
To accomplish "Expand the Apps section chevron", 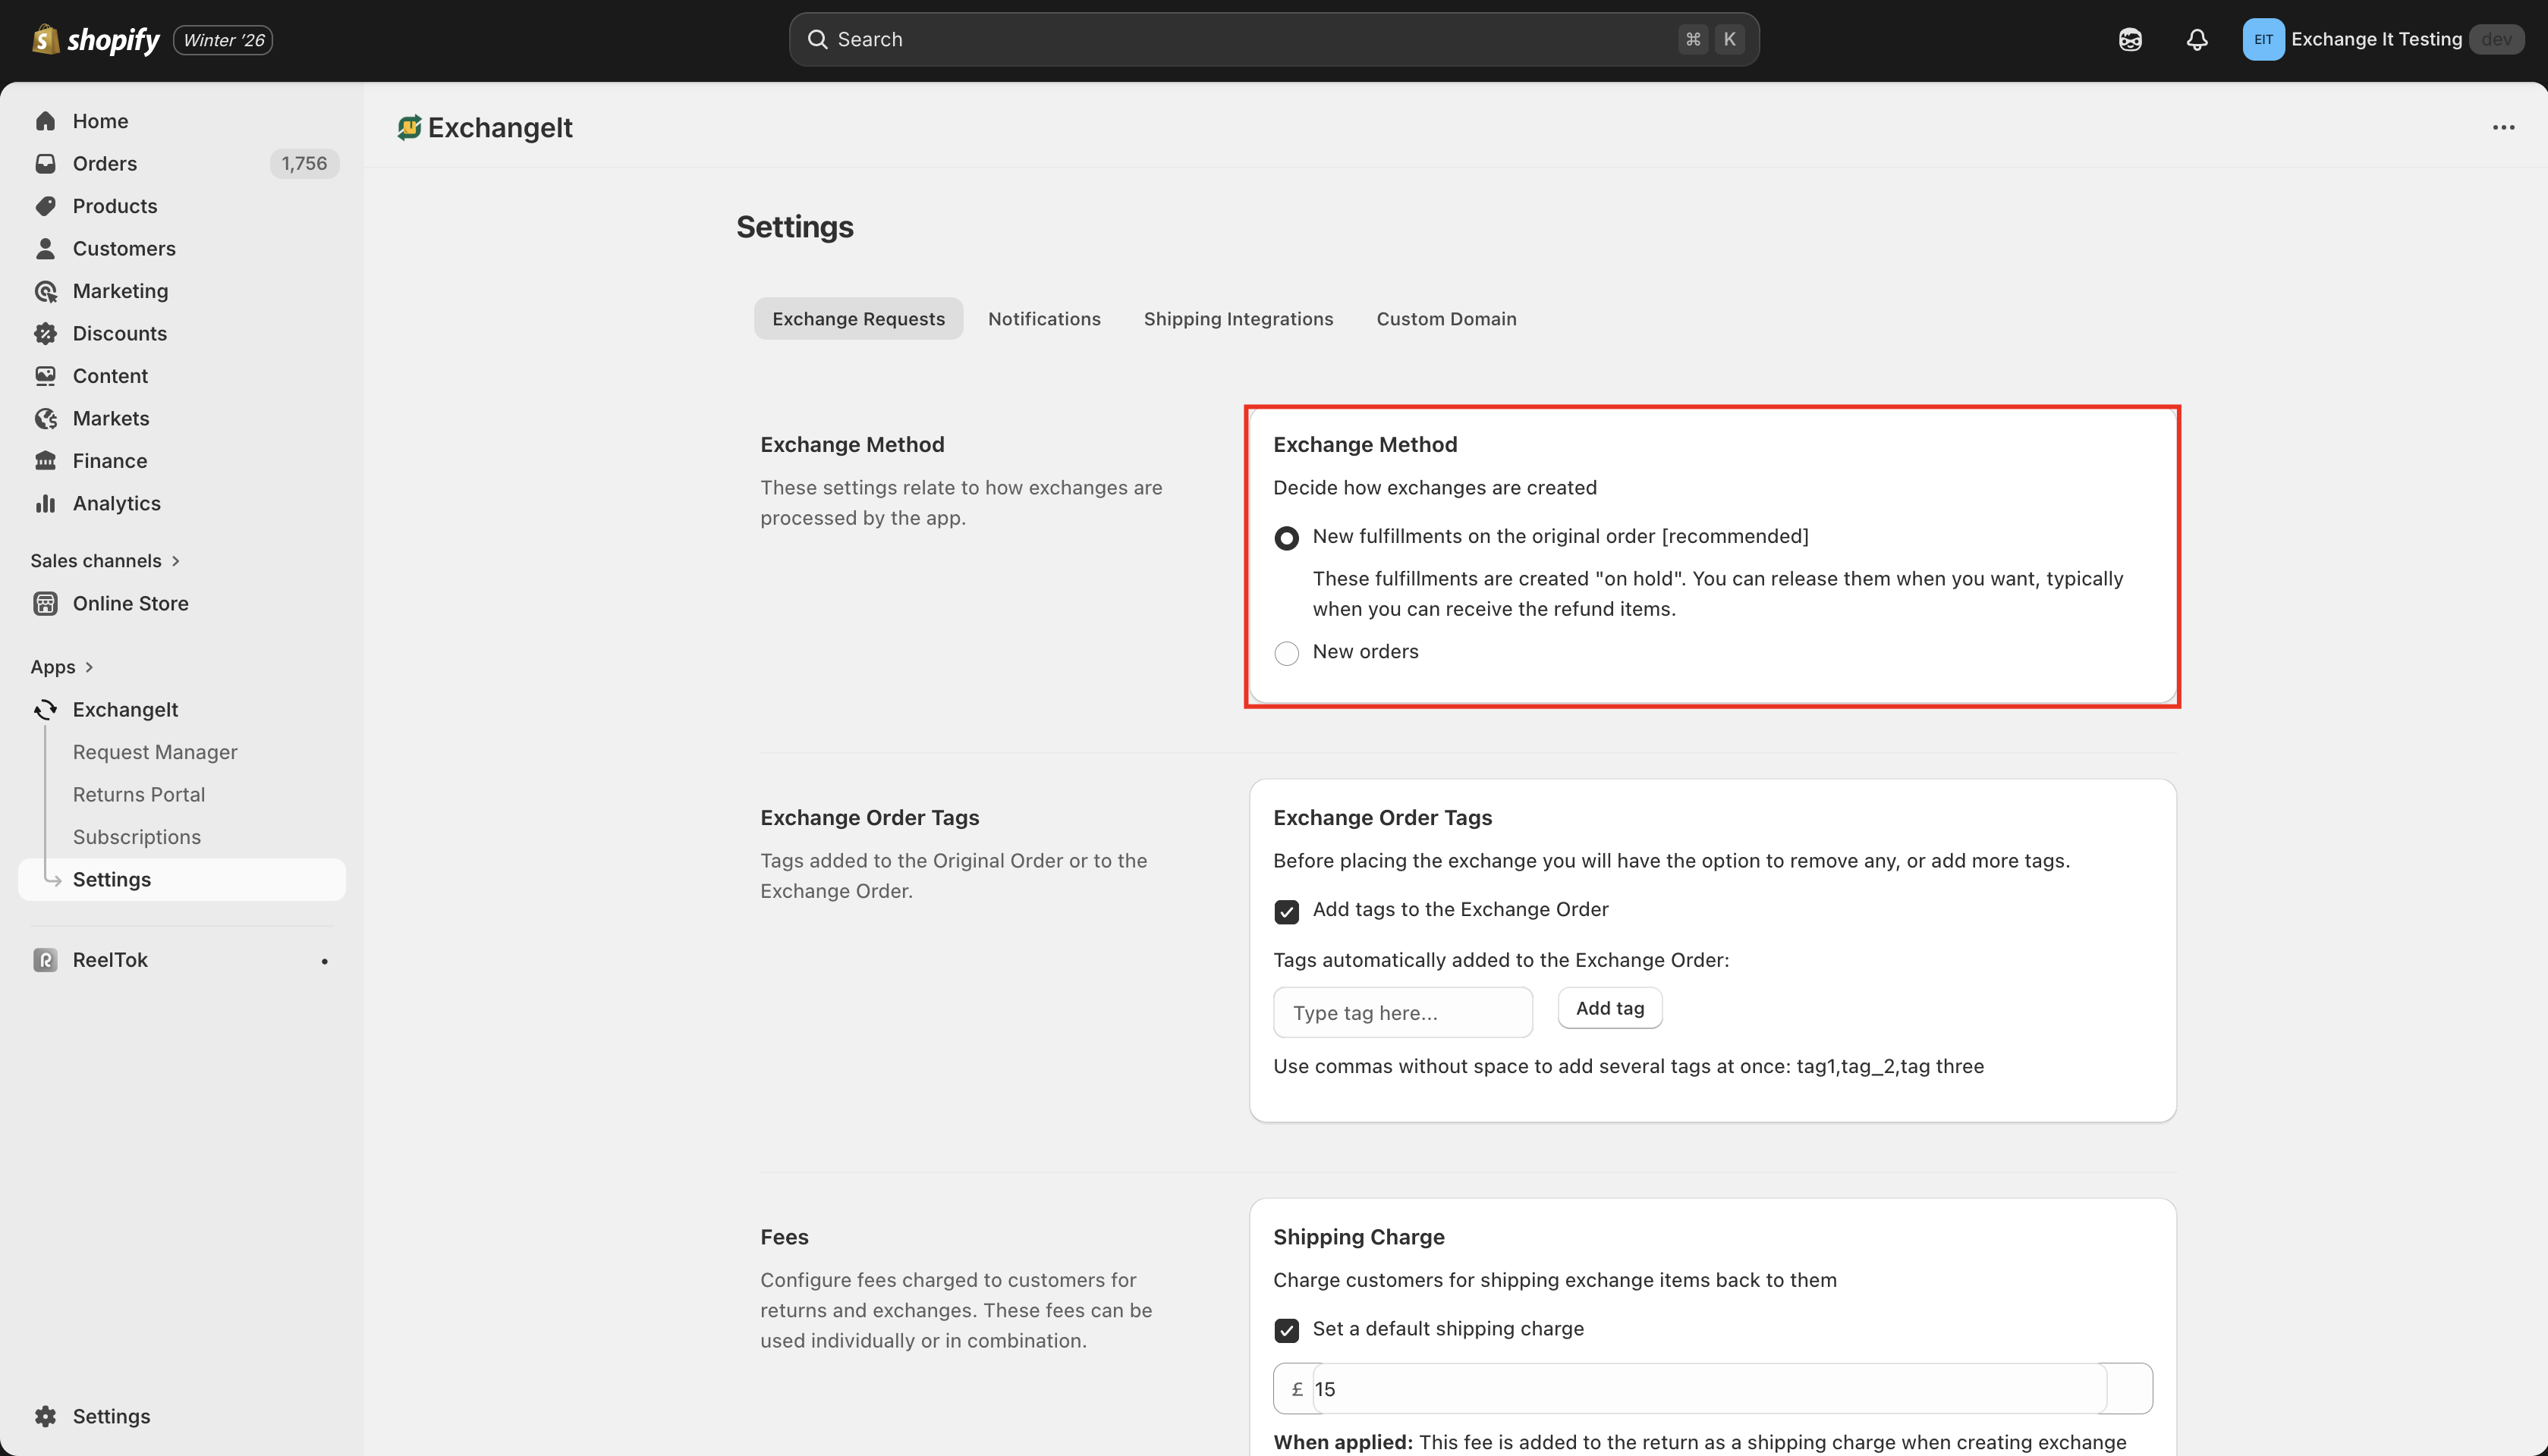I will (x=89, y=667).
